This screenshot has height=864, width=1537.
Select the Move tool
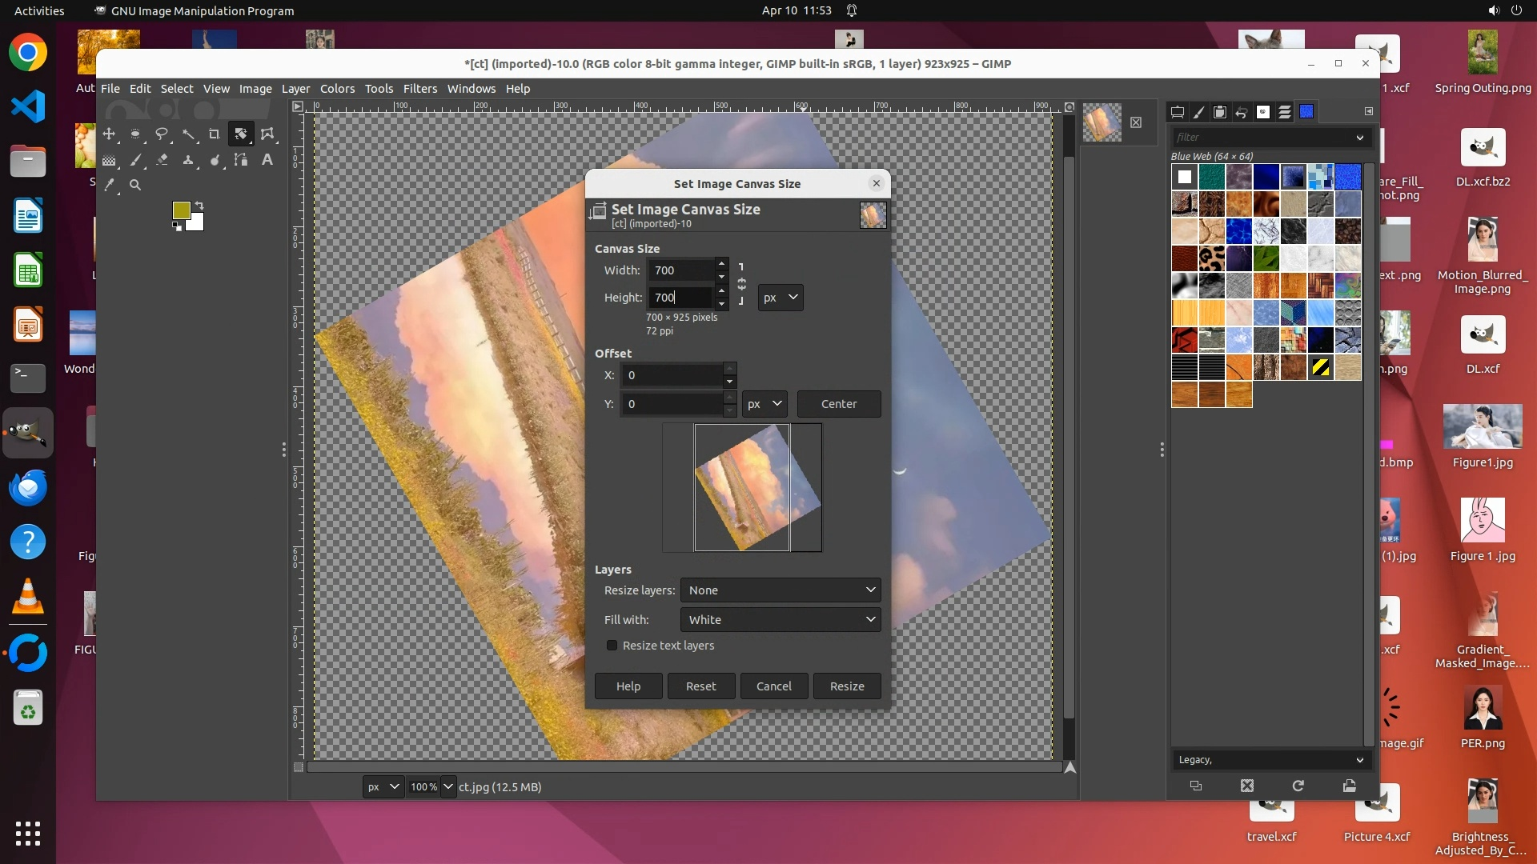(x=109, y=134)
